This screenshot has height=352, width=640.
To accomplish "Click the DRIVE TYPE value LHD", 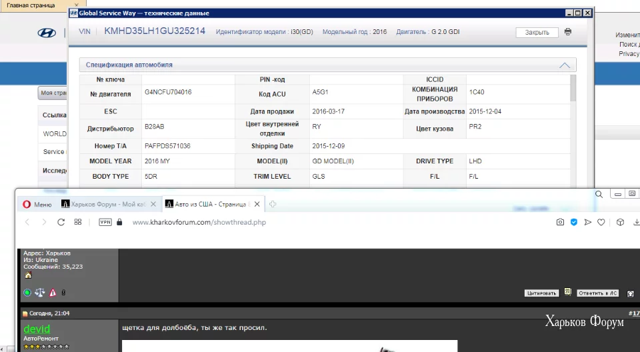I will [x=475, y=161].
